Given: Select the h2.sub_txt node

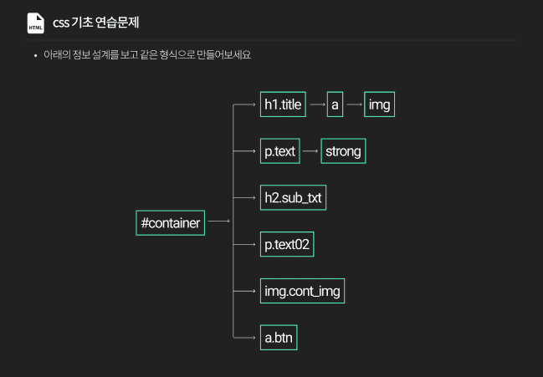Looking at the screenshot, I should [293, 198].
